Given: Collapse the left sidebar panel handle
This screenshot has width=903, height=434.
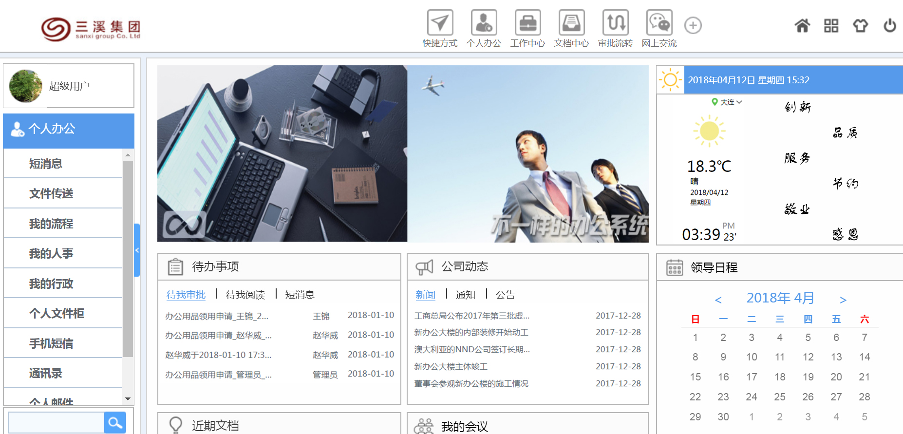Looking at the screenshot, I should pos(137,250).
